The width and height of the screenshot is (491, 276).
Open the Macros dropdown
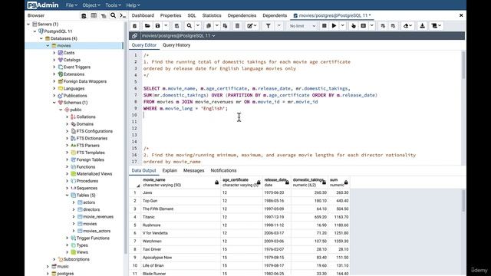click(437, 26)
